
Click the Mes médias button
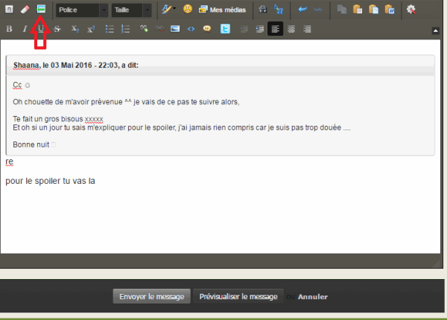[222, 10]
